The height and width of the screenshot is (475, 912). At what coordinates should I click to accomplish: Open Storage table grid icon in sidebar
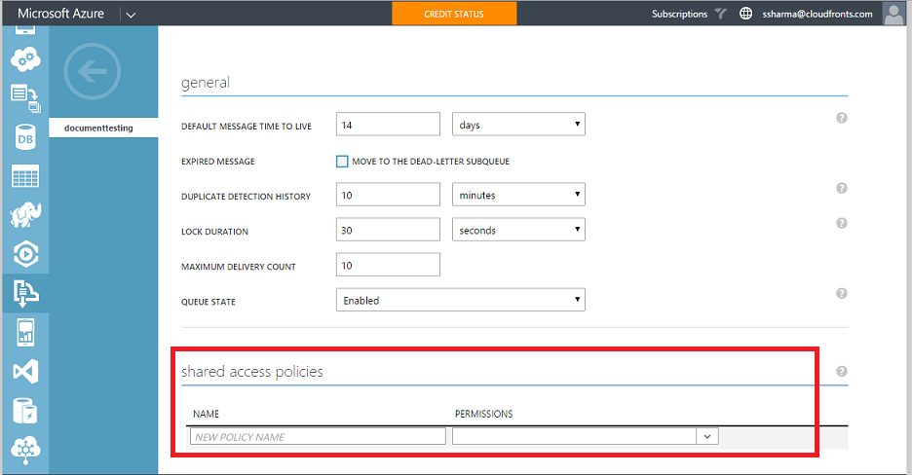(x=24, y=177)
